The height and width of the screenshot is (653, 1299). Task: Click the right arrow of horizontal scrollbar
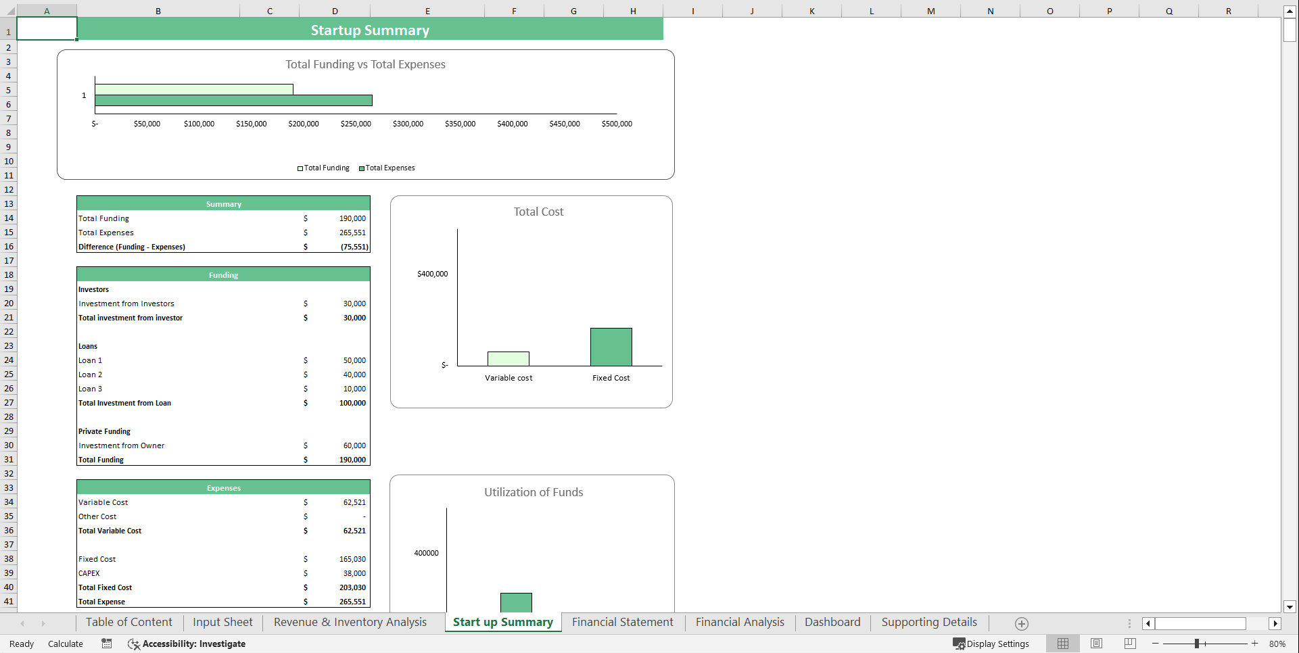[1276, 623]
